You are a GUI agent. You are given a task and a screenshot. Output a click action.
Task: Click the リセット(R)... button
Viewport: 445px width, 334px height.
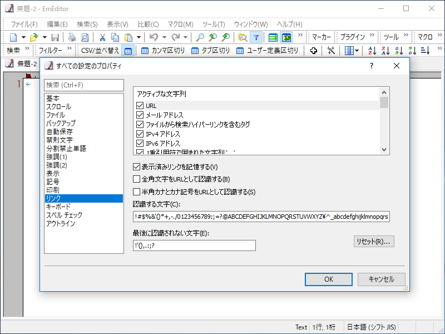coord(373,242)
